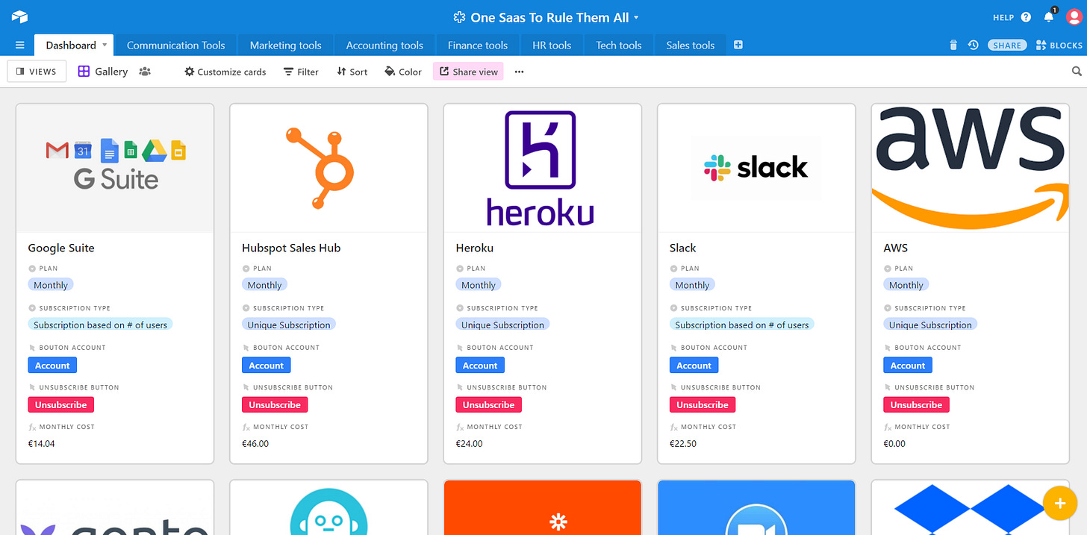Open the notifications bell
Viewport: 1087px width, 535px height.
tap(1049, 16)
